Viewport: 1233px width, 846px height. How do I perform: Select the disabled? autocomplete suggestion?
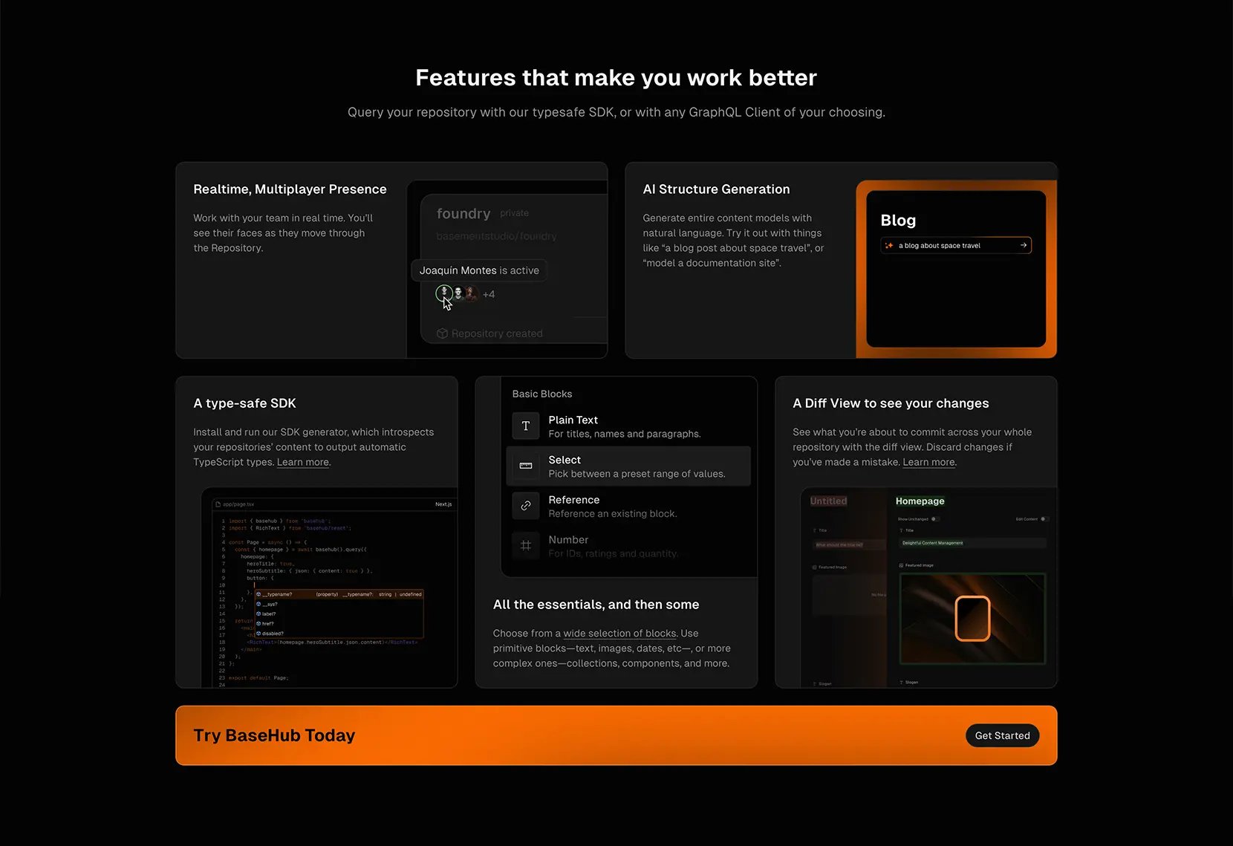(339, 633)
